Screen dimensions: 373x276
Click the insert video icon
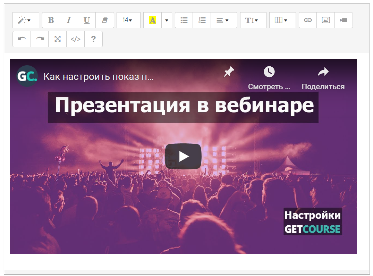coord(344,20)
